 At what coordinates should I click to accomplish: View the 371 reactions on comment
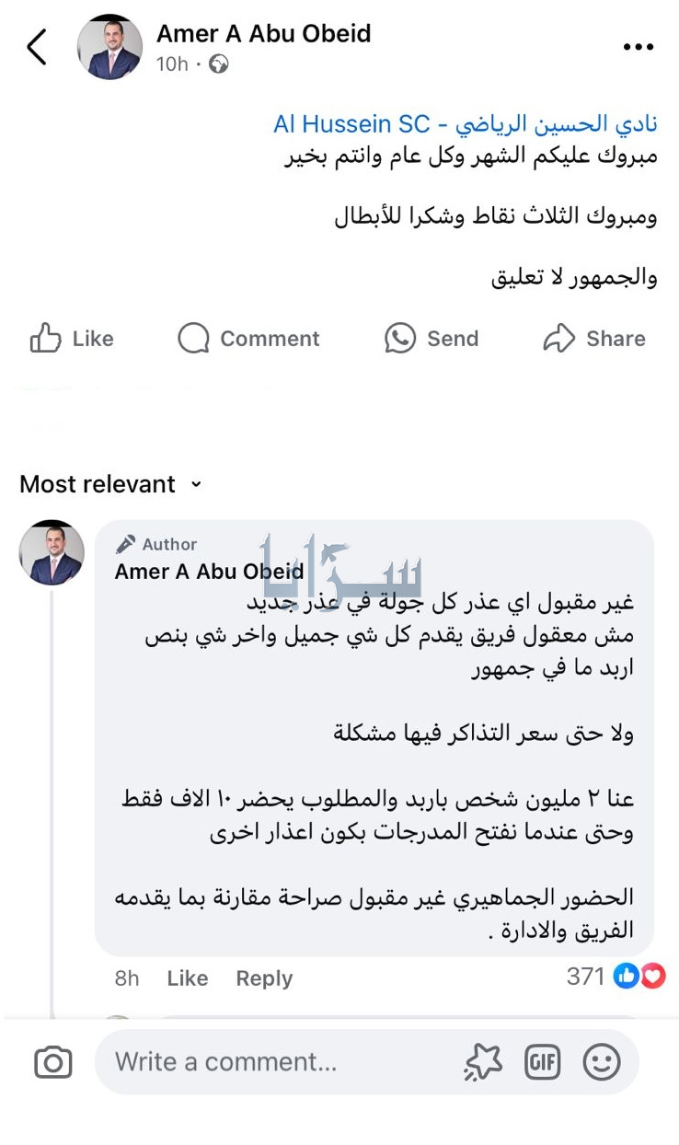pos(615,977)
